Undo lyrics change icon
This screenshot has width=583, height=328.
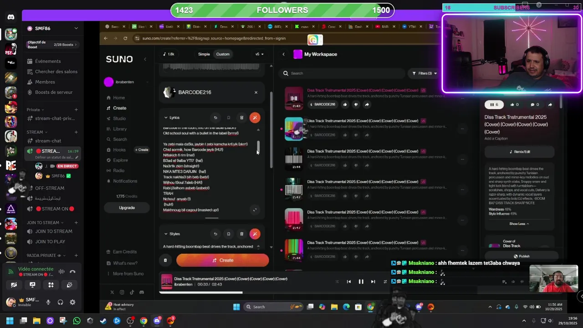215,118
